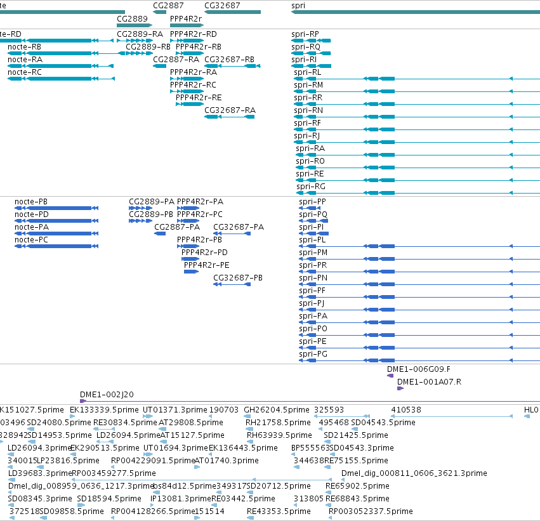The image size is (540, 521).
Task: Click CG2889-PA protein feature
Action: point(140,208)
